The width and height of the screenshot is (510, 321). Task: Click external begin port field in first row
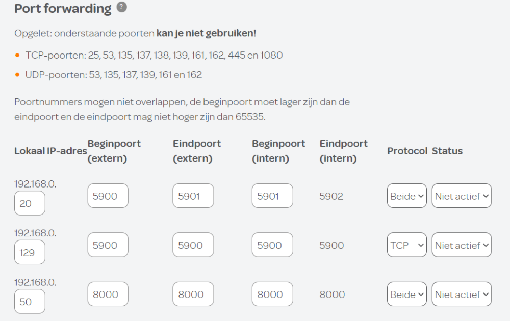108,196
